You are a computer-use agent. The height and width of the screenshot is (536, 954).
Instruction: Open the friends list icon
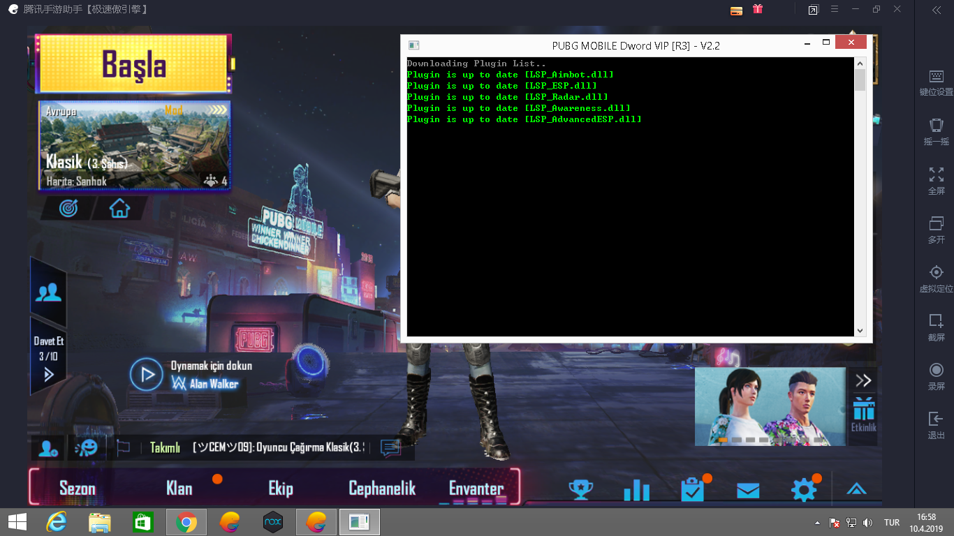[x=48, y=292]
